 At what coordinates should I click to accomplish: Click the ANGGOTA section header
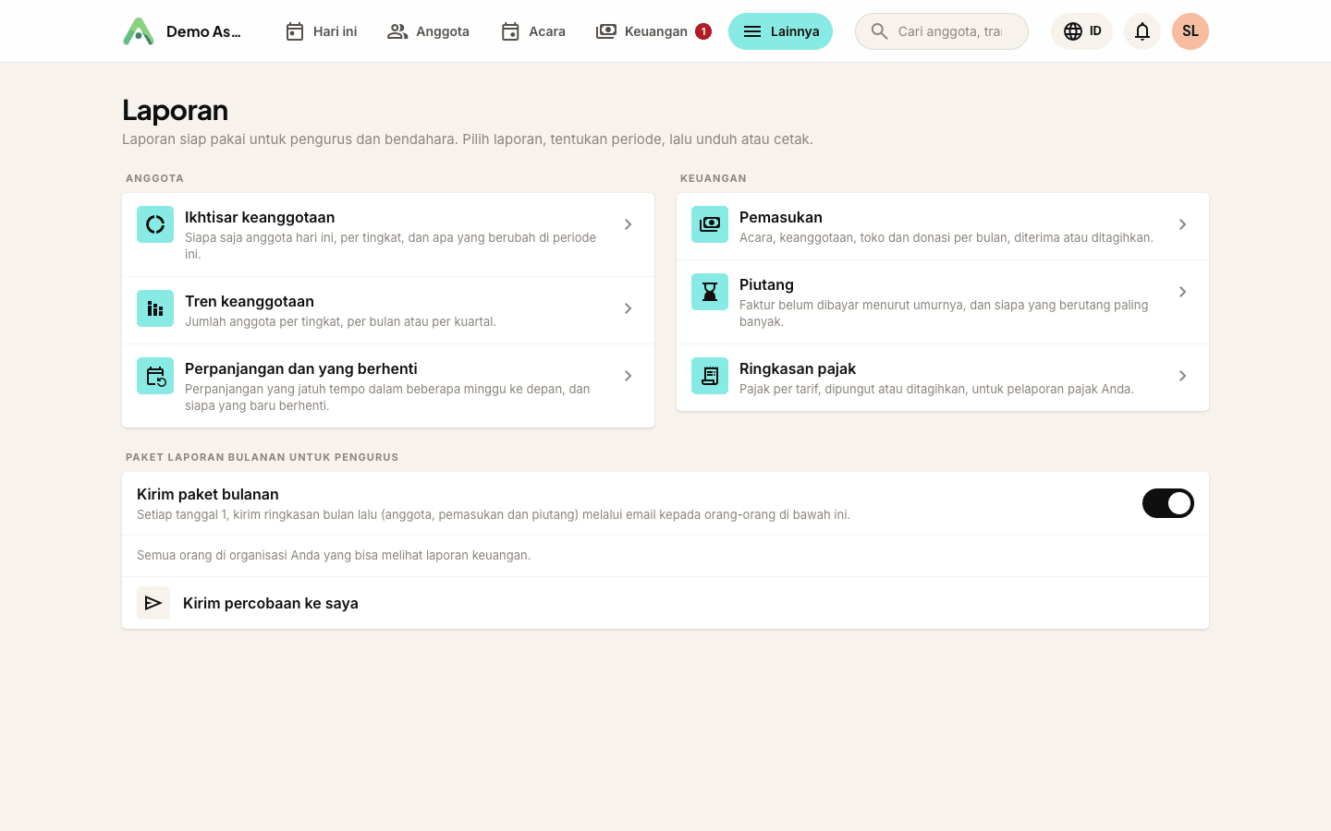point(154,178)
